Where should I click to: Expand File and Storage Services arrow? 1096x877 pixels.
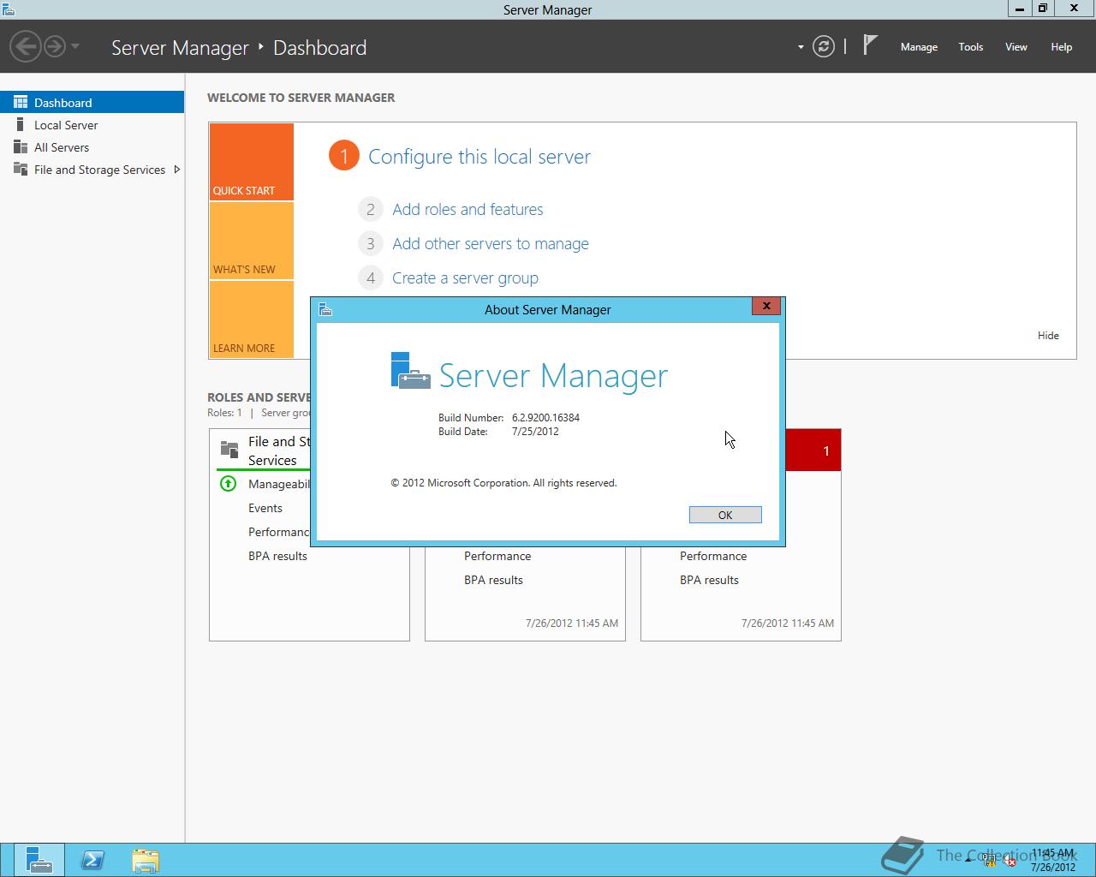coord(176,170)
